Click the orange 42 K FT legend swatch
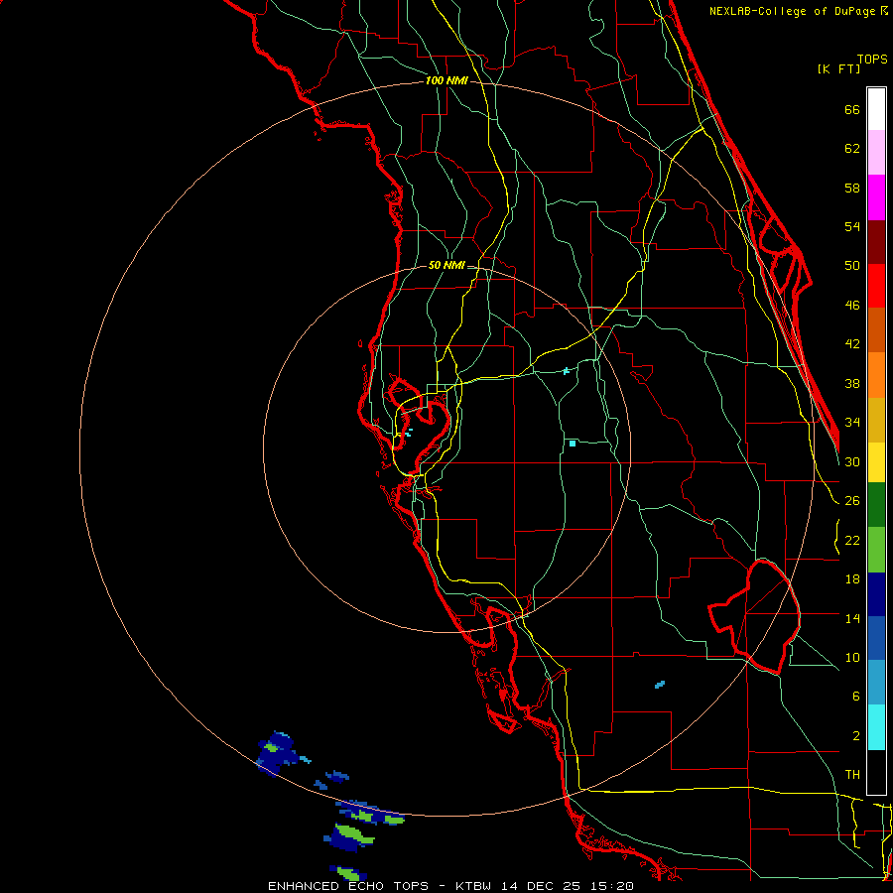Screen dimensions: 893x893 [x=876, y=375]
